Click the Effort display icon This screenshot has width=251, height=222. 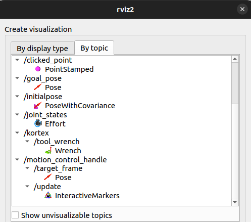click(x=38, y=123)
